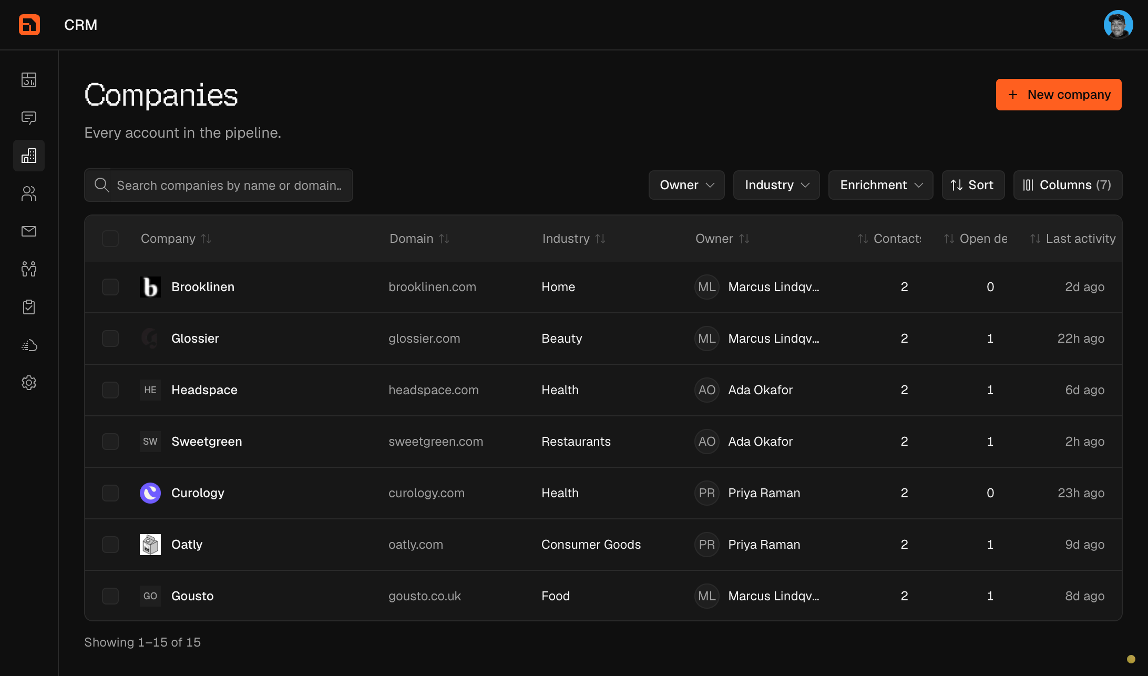Open the Sweetgreen company name
Image resolution: width=1148 pixels, height=676 pixels.
(x=207, y=442)
